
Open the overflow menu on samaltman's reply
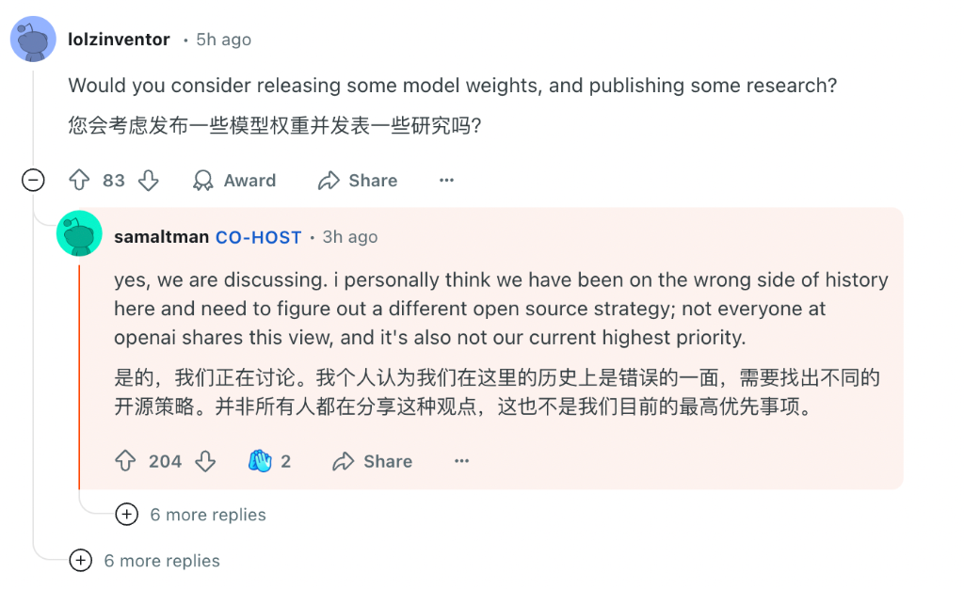point(460,461)
